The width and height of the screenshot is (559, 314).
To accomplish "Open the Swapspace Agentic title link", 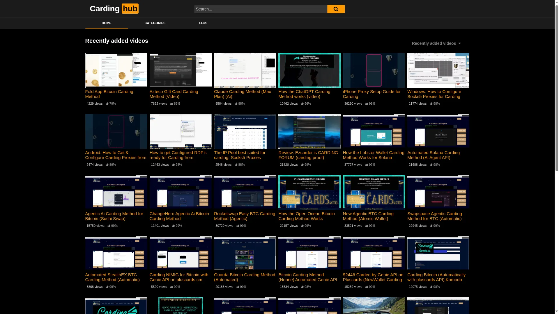I will (435, 216).
